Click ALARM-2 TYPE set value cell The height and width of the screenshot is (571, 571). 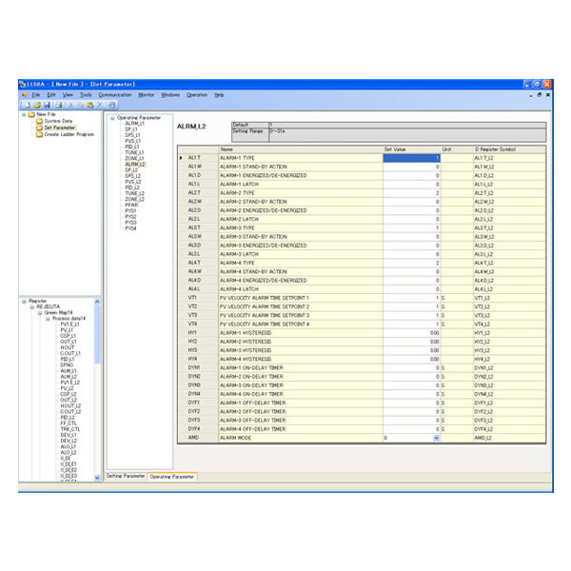[410, 193]
